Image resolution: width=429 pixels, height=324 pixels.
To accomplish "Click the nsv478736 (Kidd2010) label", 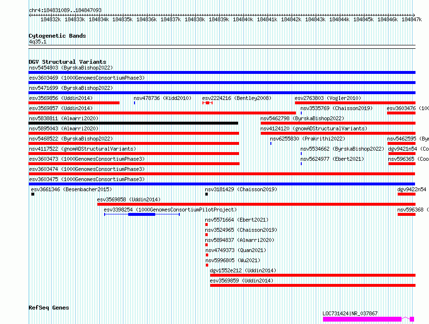I will tap(162, 98).
